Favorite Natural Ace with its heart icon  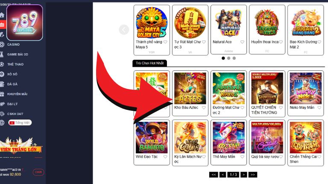click(242, 42)
